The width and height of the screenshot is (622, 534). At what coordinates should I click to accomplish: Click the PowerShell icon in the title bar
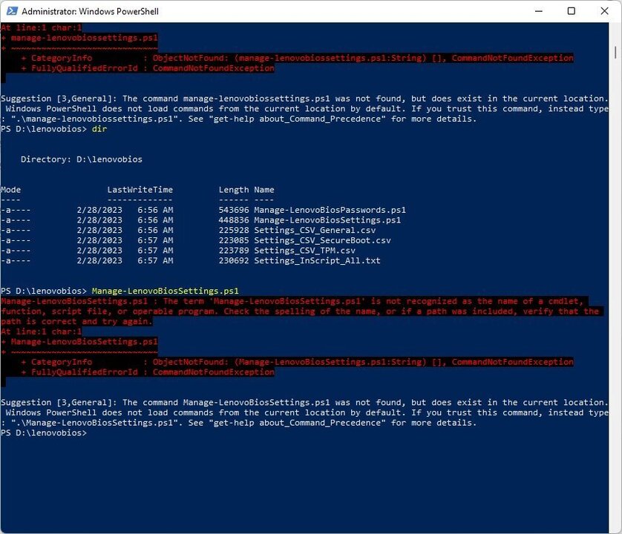pos(10,11)
